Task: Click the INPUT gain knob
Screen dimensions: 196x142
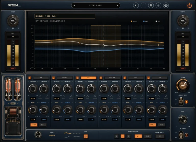Action: pyautogui.click(x=13, y=21)
